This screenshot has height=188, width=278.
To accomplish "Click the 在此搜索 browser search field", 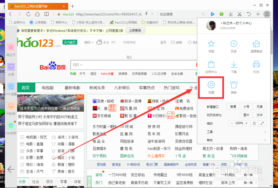I will click(x=180, y=14).
